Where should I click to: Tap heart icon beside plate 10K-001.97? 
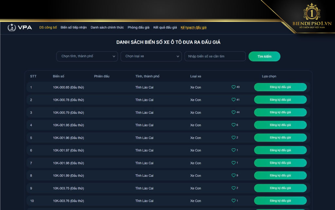pyautogui.click(x=234, y=150)
